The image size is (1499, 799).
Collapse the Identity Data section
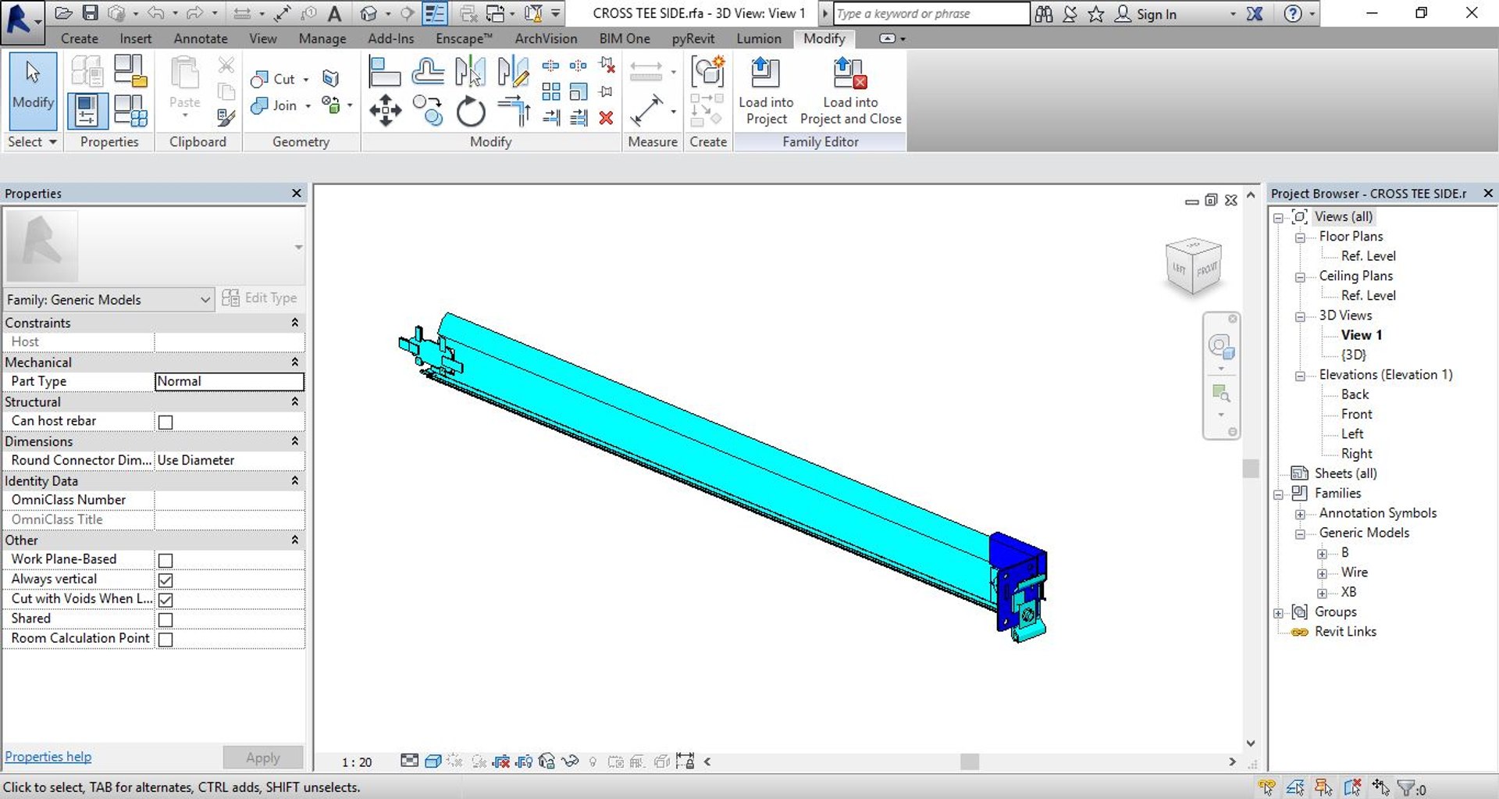(x=295, y=480)
